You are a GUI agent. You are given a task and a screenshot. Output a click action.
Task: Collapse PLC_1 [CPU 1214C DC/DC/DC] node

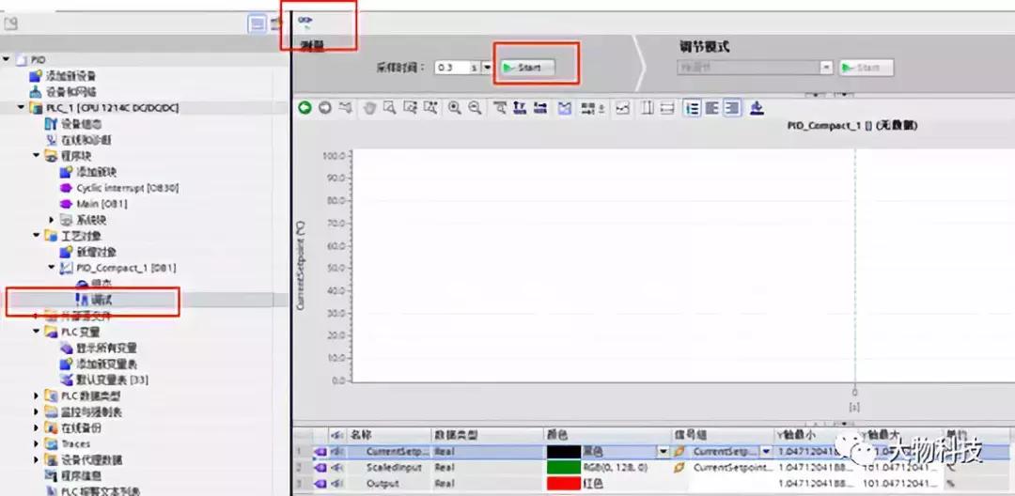coord(21,107)
